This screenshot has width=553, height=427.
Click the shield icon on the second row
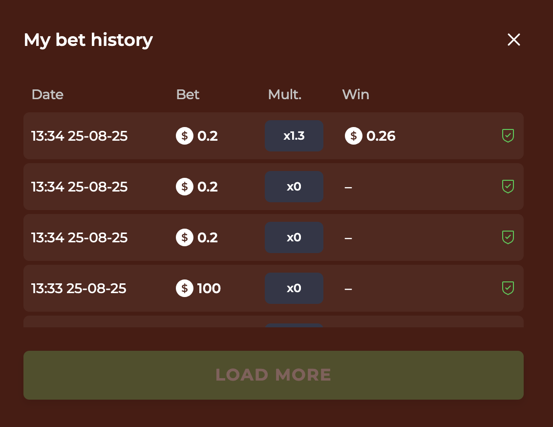(508, 187)
